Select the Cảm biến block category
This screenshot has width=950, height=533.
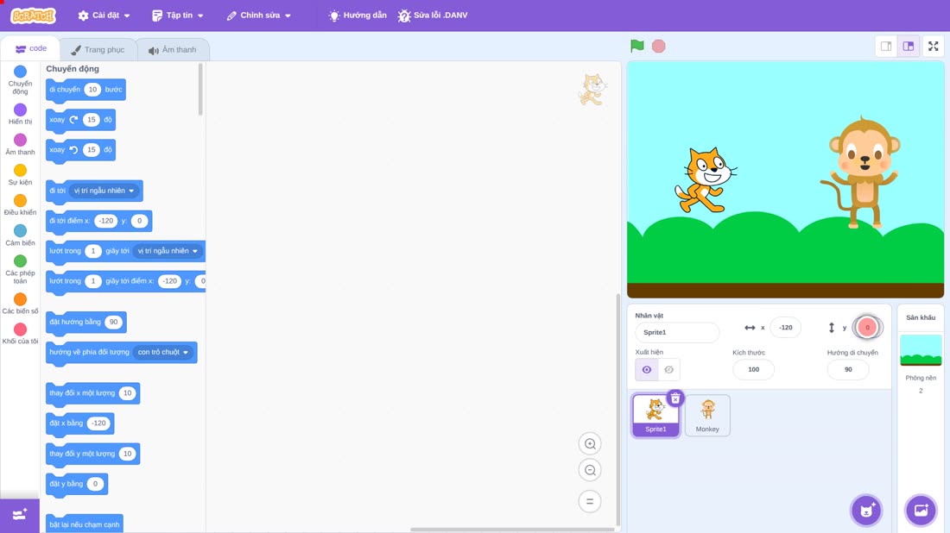(x=20, y=235)
